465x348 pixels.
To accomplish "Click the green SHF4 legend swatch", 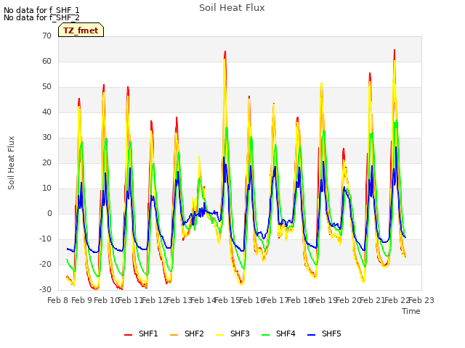I will (x=265, y=335).
